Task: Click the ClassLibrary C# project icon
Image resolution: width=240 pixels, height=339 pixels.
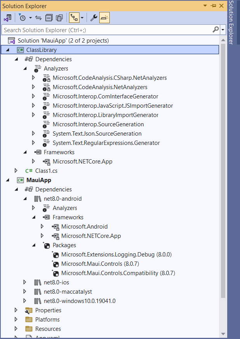Action: click(x=20, y=50)
